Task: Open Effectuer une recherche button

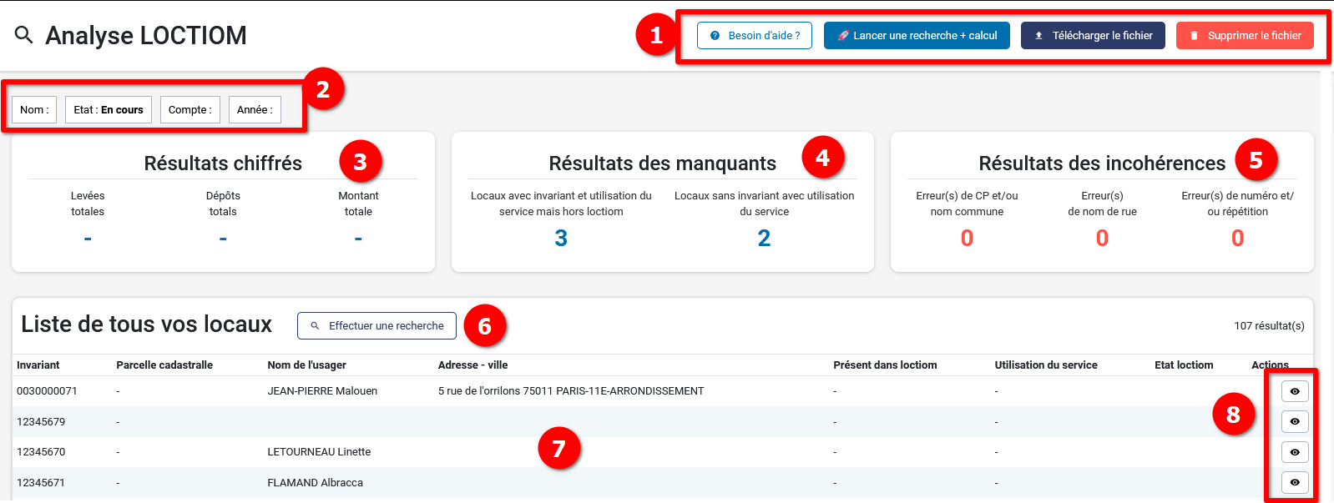Action: tap(376, 326)
